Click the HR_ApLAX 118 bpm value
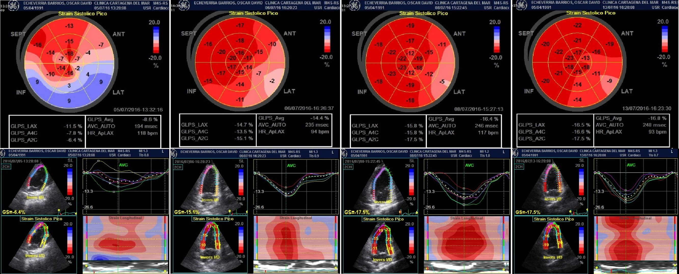The image size is (679, 274). click(x=147, y=133)
